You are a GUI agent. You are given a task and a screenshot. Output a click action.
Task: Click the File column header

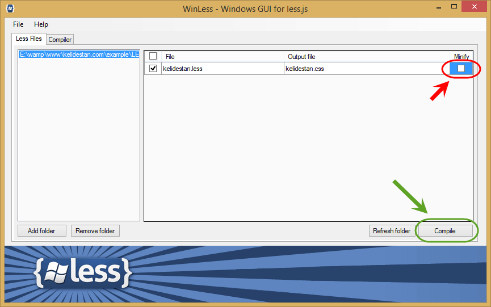pos(223,57)
